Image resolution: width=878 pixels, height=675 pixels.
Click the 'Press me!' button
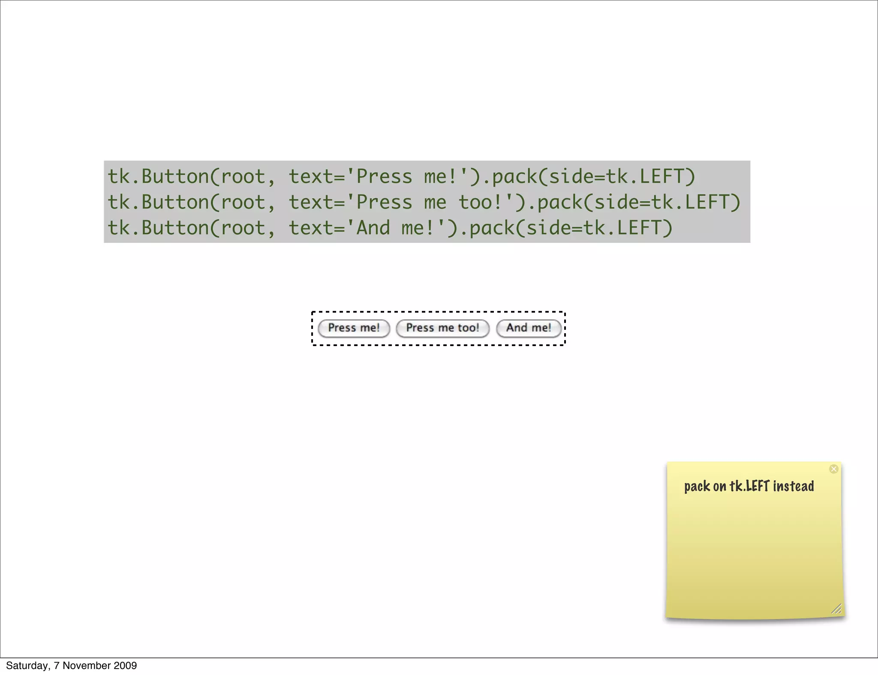click(x=354, y=328)
